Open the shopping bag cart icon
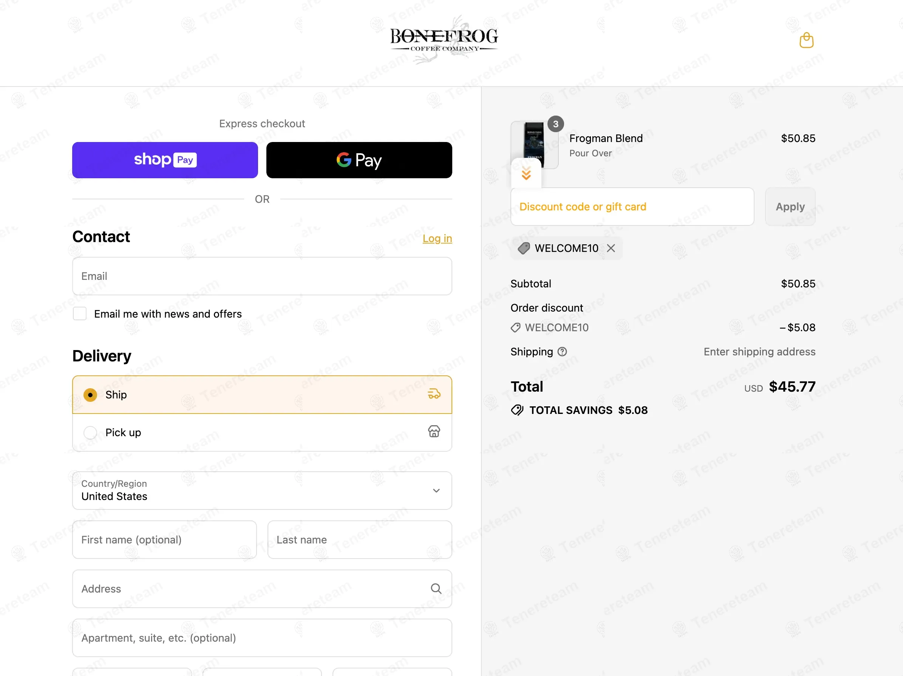 coord(806,40)
